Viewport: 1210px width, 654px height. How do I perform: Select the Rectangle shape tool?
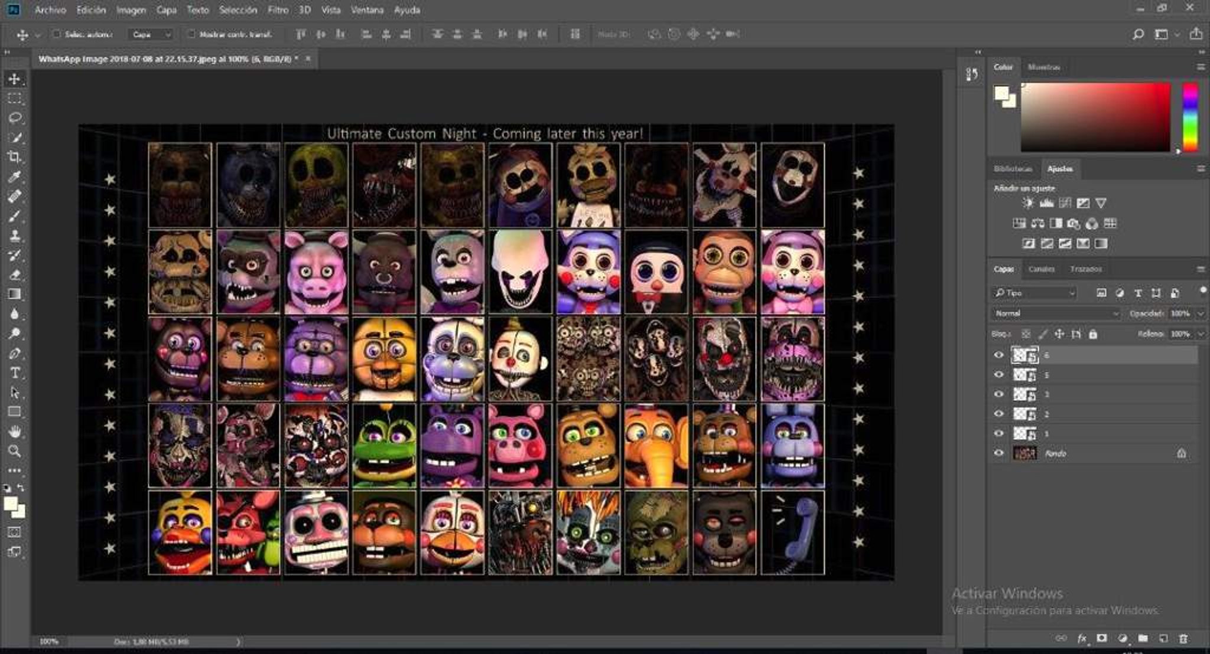15,411
